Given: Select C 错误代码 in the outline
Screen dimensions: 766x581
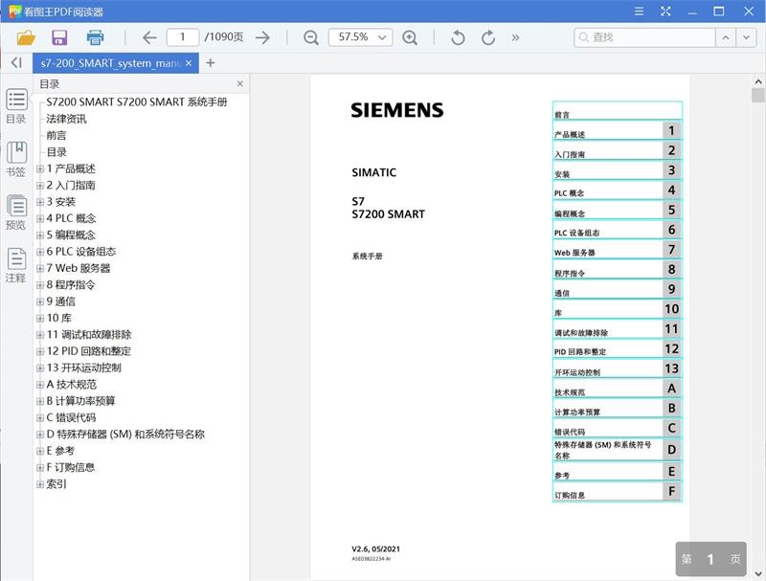Looking at the screenshot, I should tap(71, 417).
